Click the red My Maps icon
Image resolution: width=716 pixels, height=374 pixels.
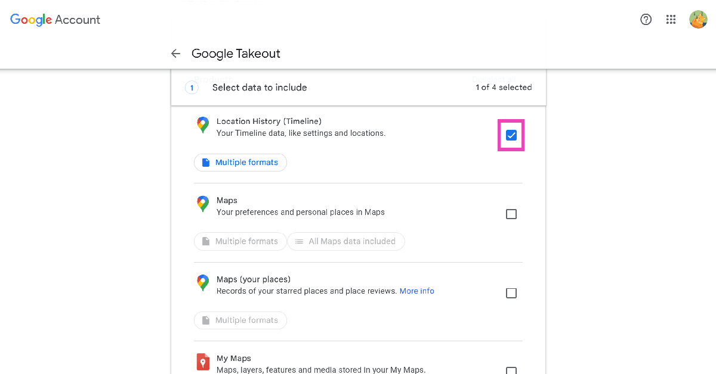203,362
